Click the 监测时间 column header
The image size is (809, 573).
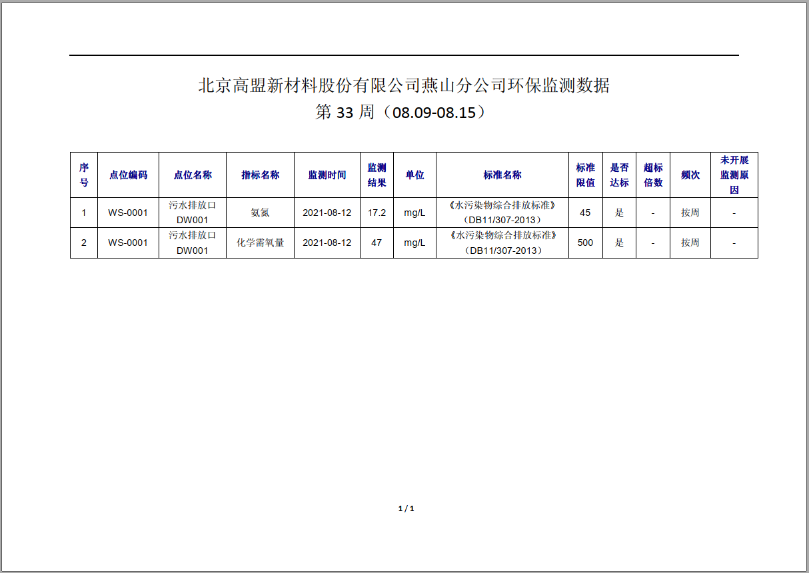coord(327,175)
